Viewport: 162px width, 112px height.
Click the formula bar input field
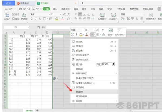(x=104, y=27)
